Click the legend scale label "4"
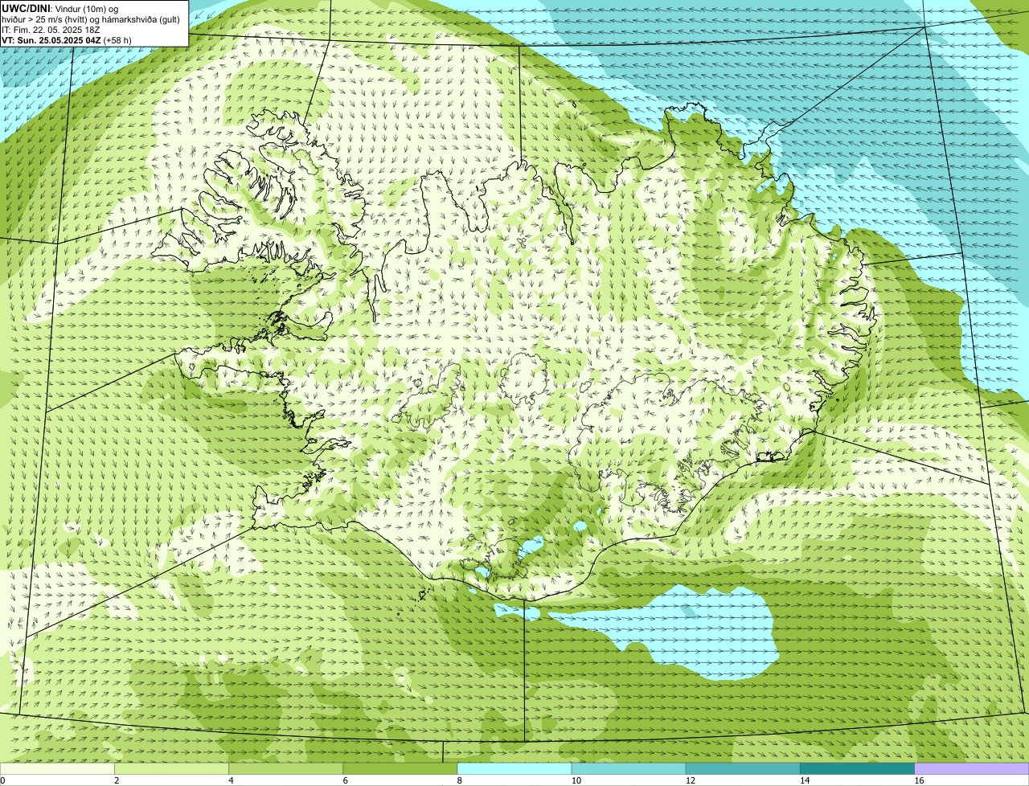 point(231,780)
